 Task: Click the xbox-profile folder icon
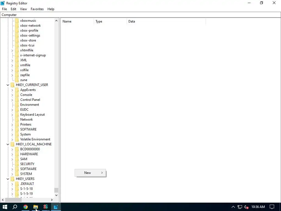point(17,30)
